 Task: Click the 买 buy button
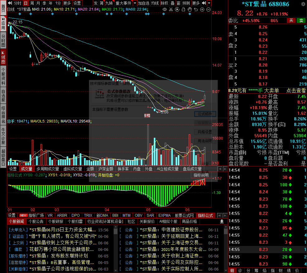click(291, 21)
